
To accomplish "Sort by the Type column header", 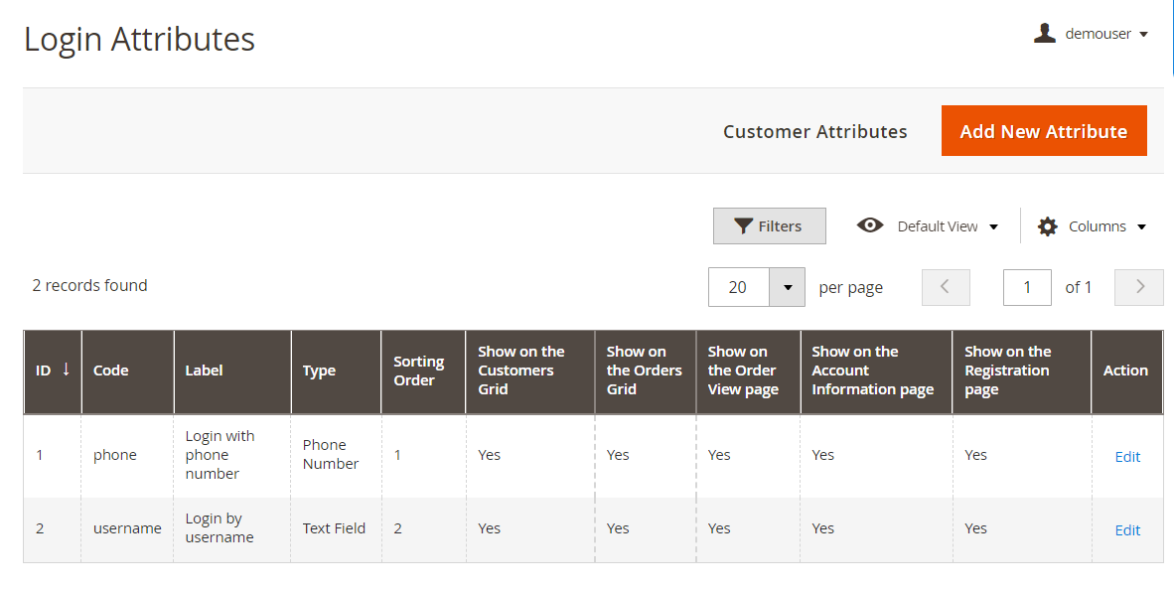I will (x=319, y=371).
